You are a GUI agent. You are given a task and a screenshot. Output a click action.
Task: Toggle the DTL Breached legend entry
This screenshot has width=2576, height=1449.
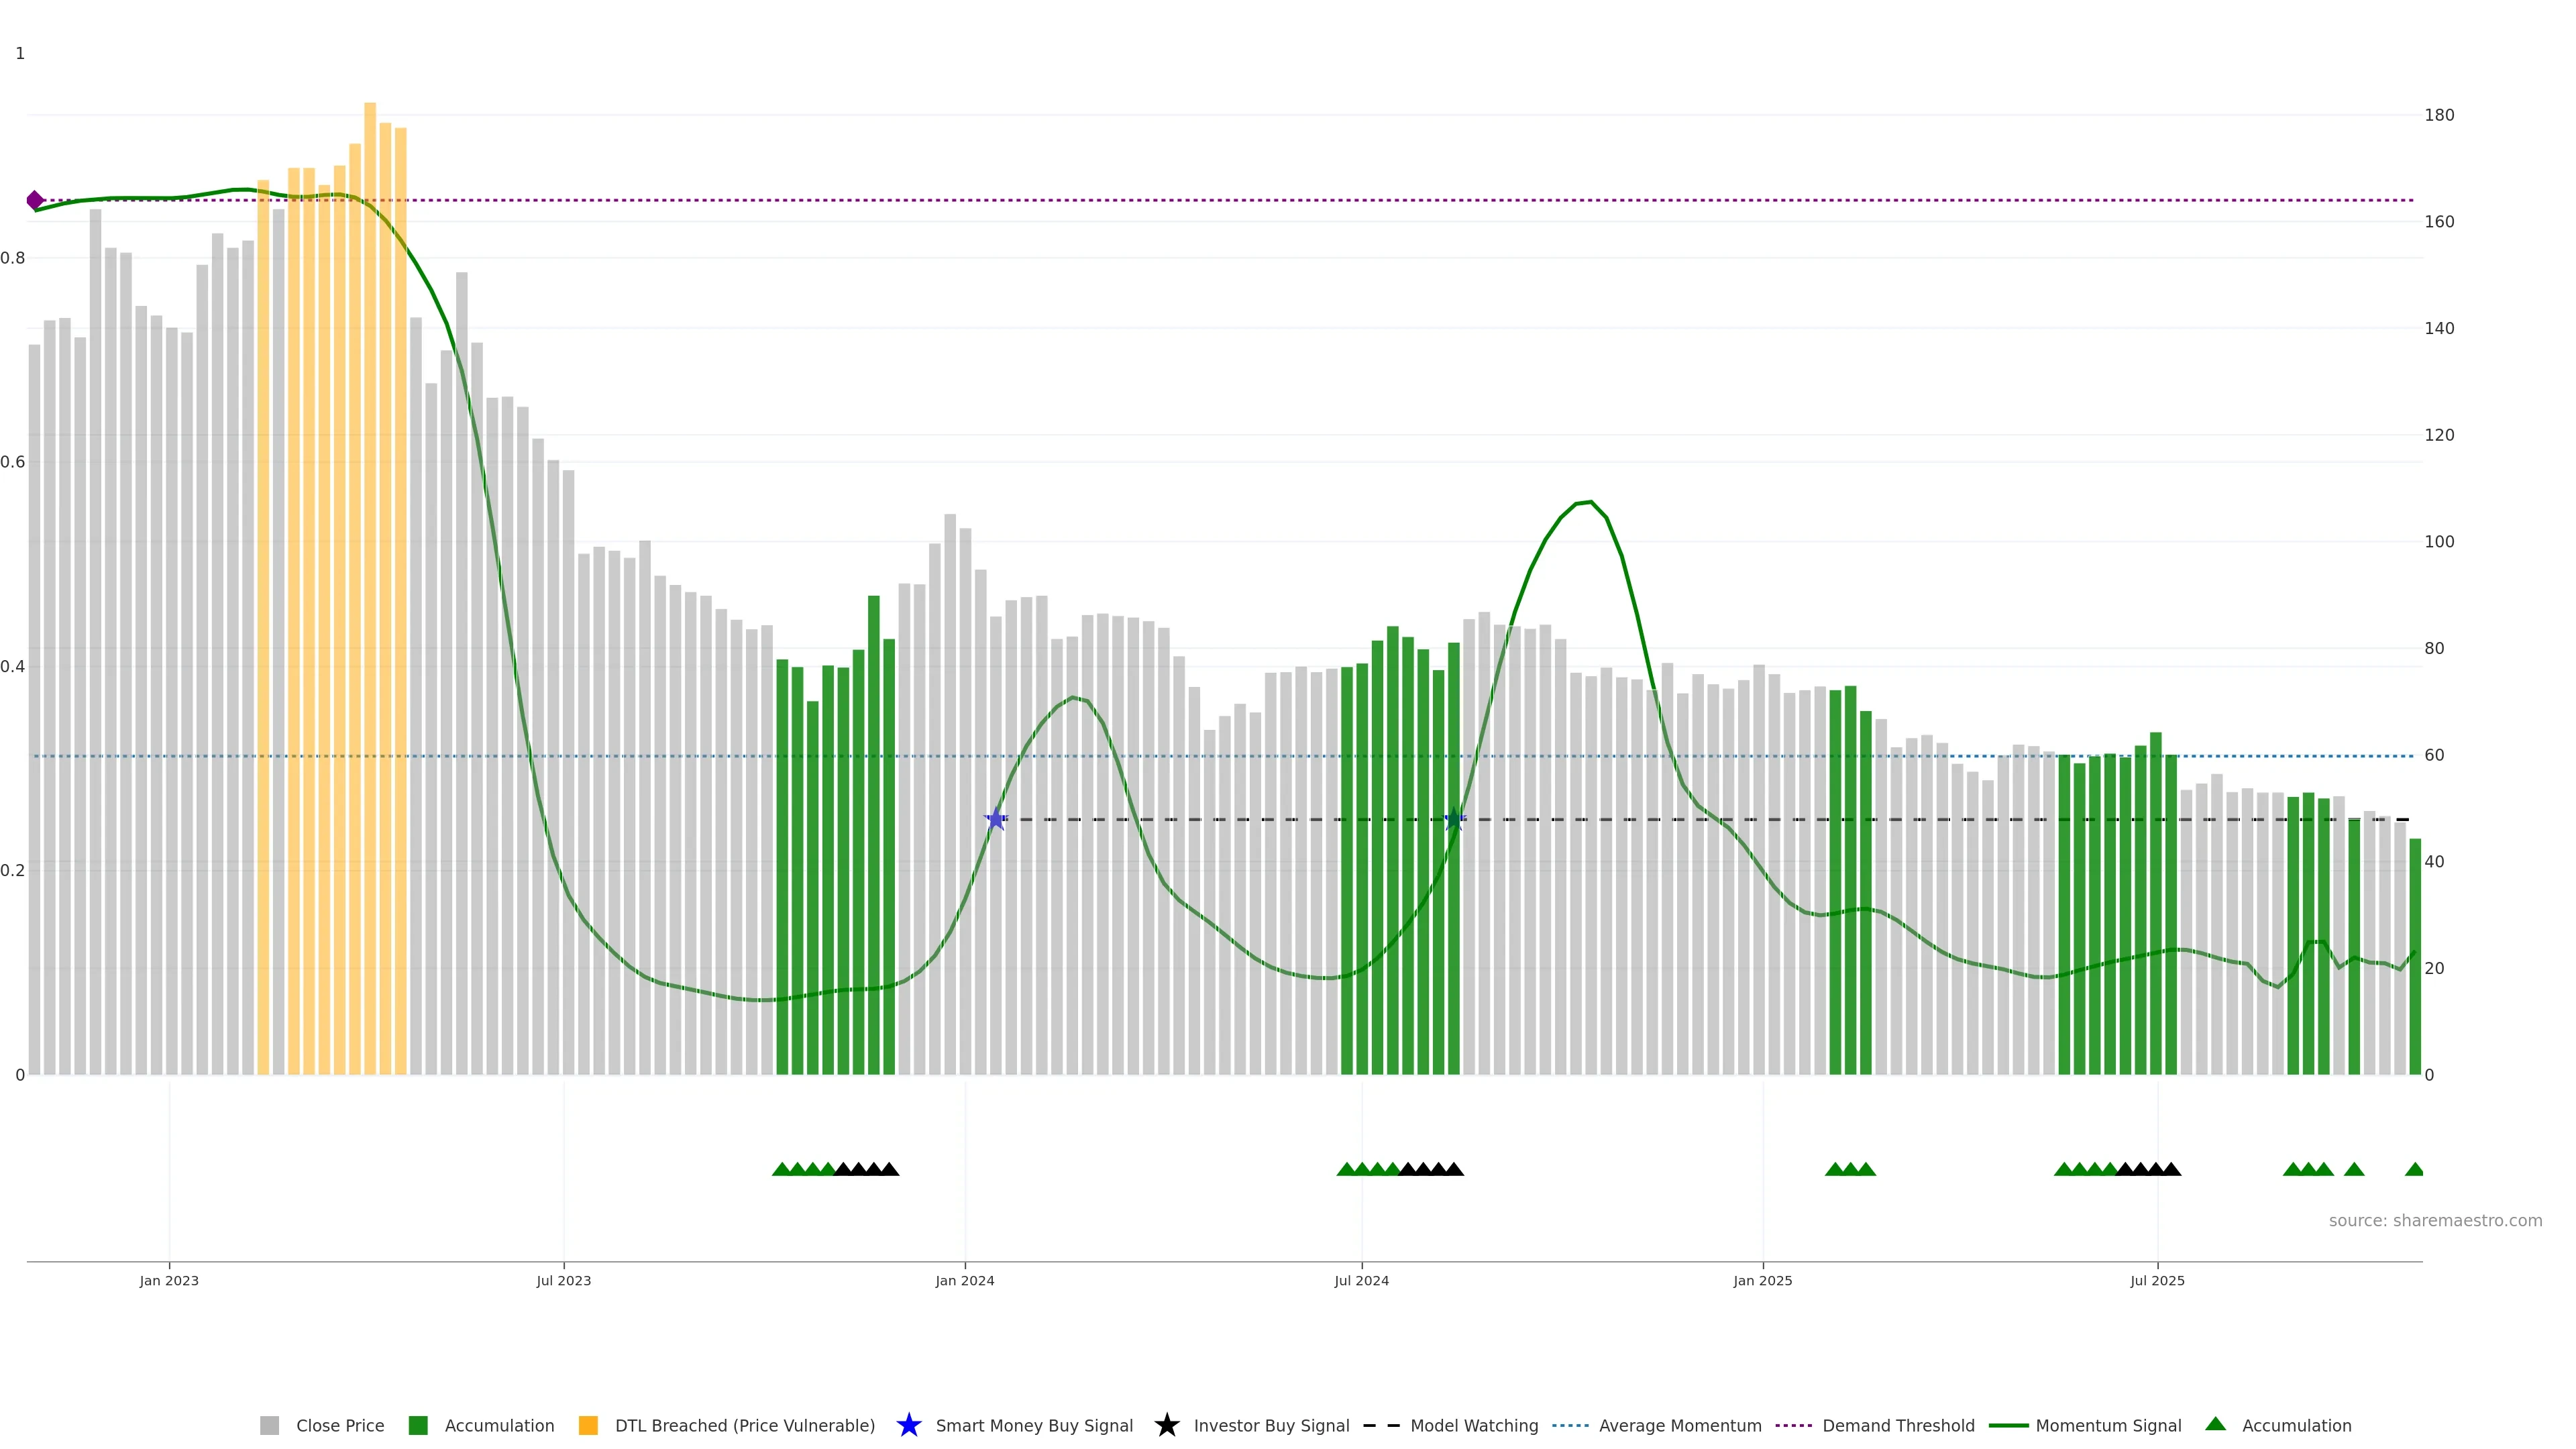click(744, 1425)
